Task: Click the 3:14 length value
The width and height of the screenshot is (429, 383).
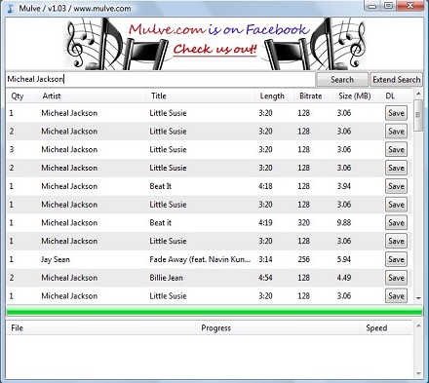Action: [265, 259]
